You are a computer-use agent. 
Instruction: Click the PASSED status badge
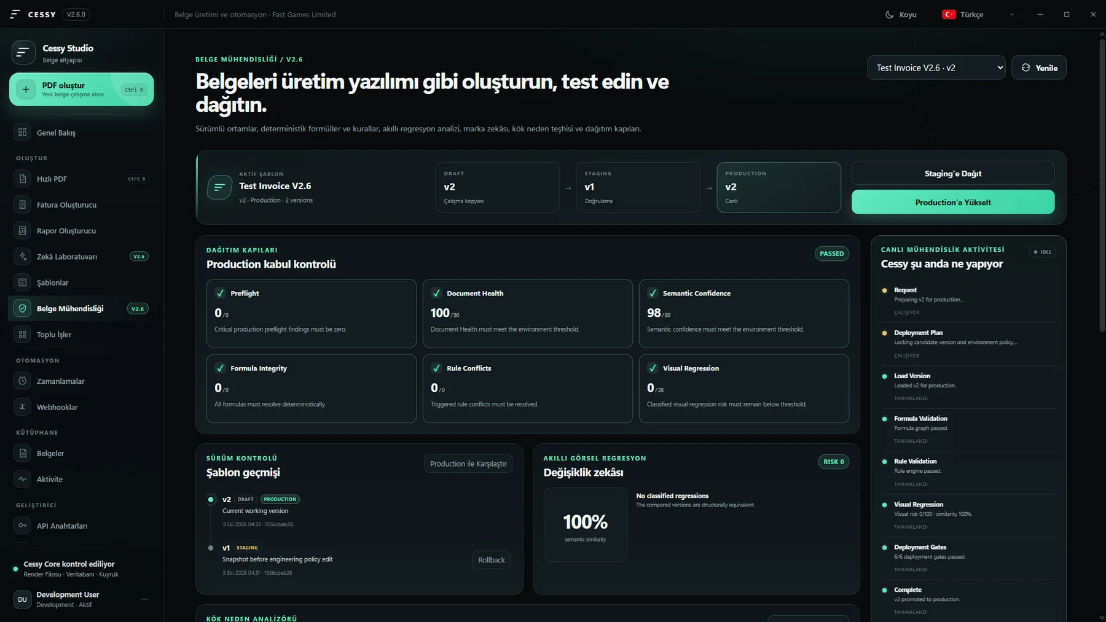point(832,254)
